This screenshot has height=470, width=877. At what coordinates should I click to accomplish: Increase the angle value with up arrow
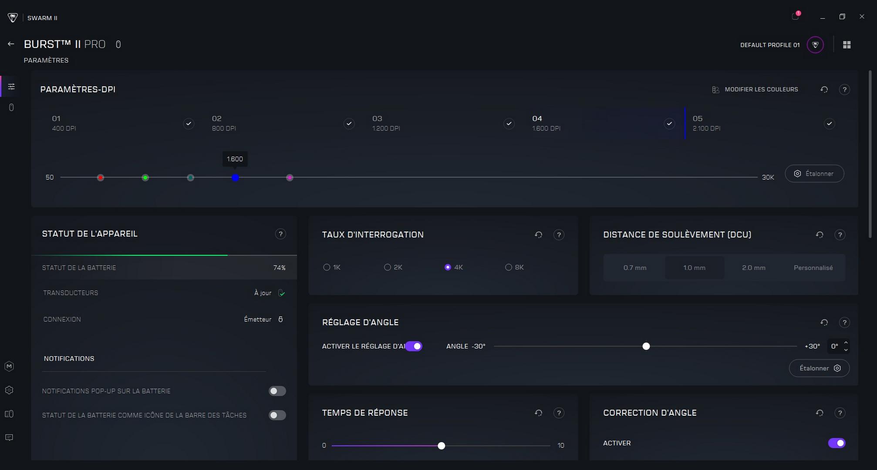click(846, 343)
